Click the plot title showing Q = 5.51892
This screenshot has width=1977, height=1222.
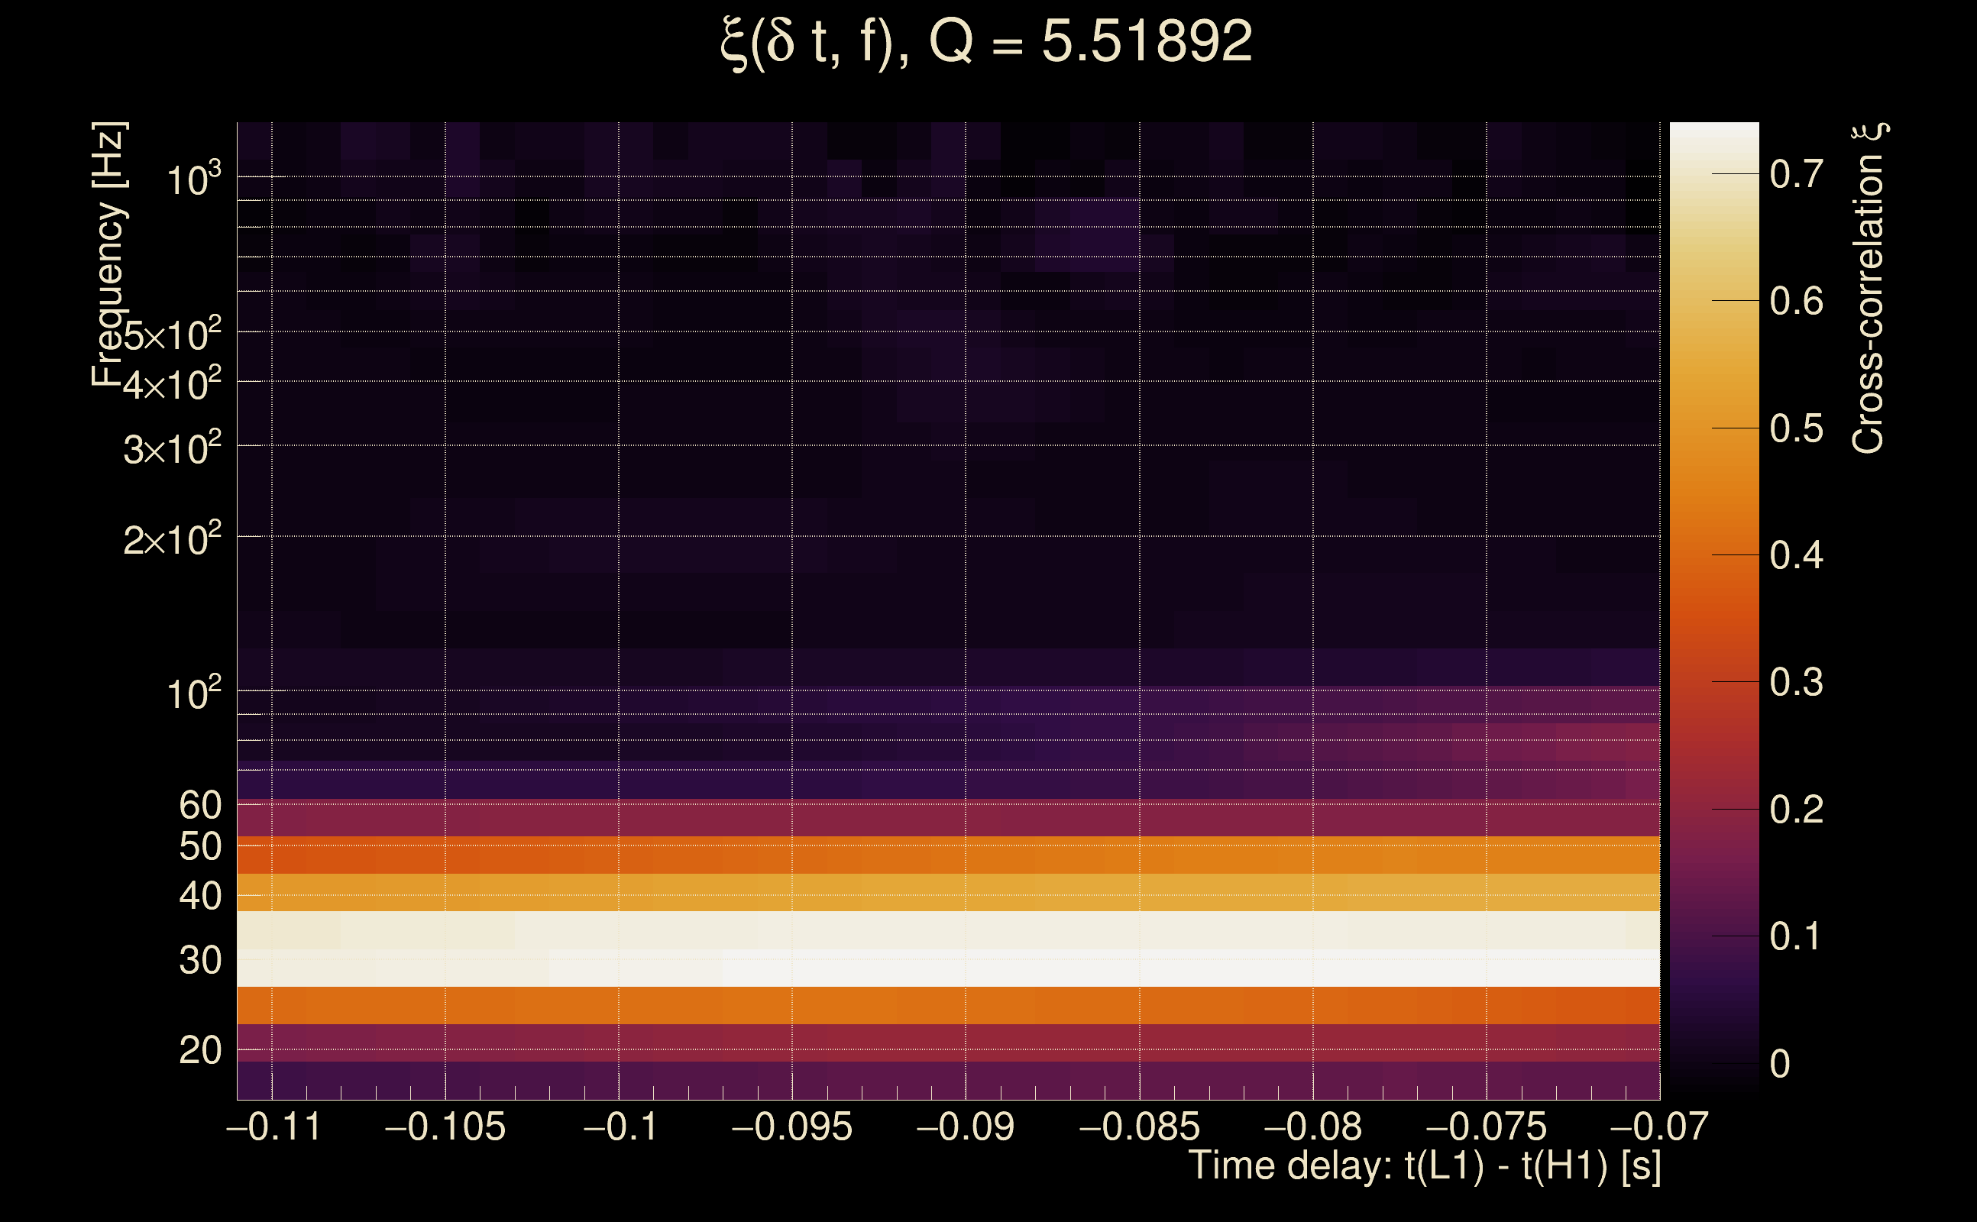pos(986,42)
